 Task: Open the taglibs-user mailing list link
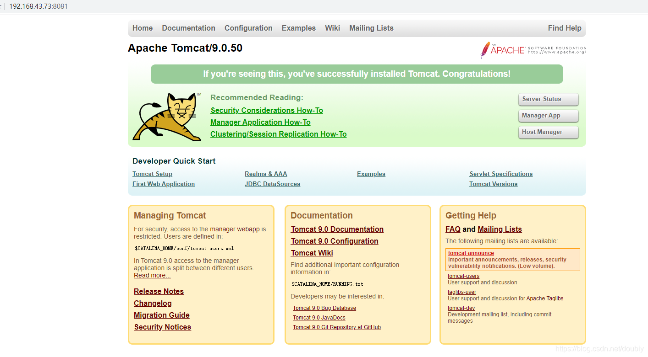[x=462, y=292]
